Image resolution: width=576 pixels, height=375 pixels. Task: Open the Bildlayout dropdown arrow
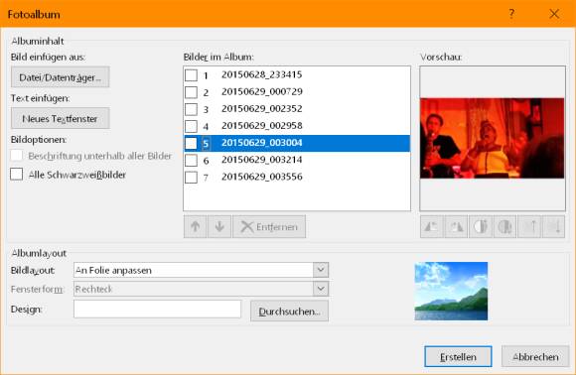(321, 270)
